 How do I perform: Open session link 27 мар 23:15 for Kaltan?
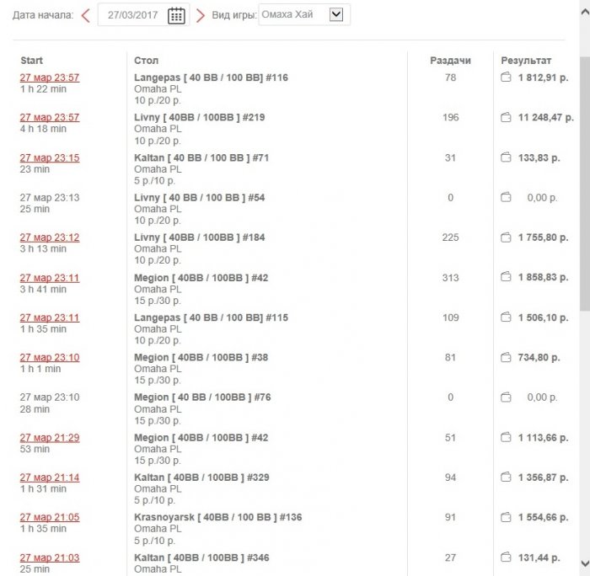pos(50,157)
